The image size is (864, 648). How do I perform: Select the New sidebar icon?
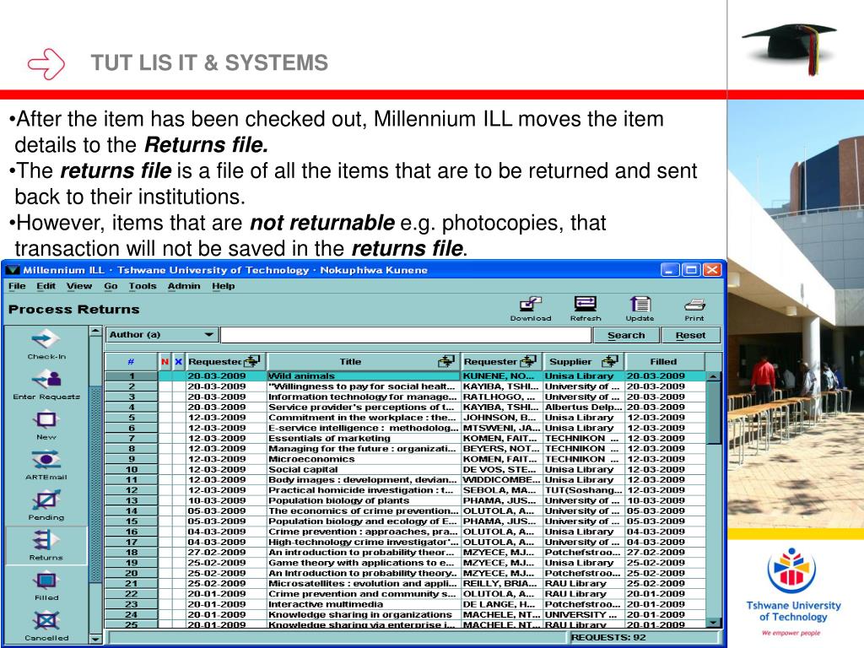[46, 425]
